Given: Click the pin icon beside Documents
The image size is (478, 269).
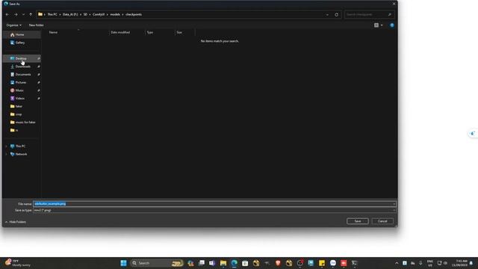Looking at the screenshot, I should [39, 75].
